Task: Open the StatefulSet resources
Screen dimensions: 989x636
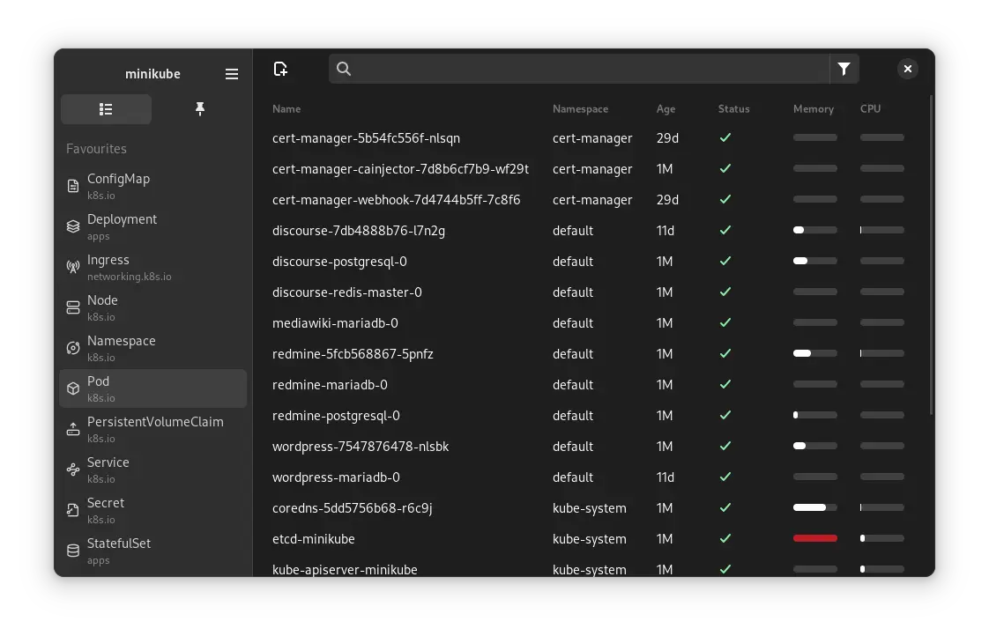Action: click(118, 550)
